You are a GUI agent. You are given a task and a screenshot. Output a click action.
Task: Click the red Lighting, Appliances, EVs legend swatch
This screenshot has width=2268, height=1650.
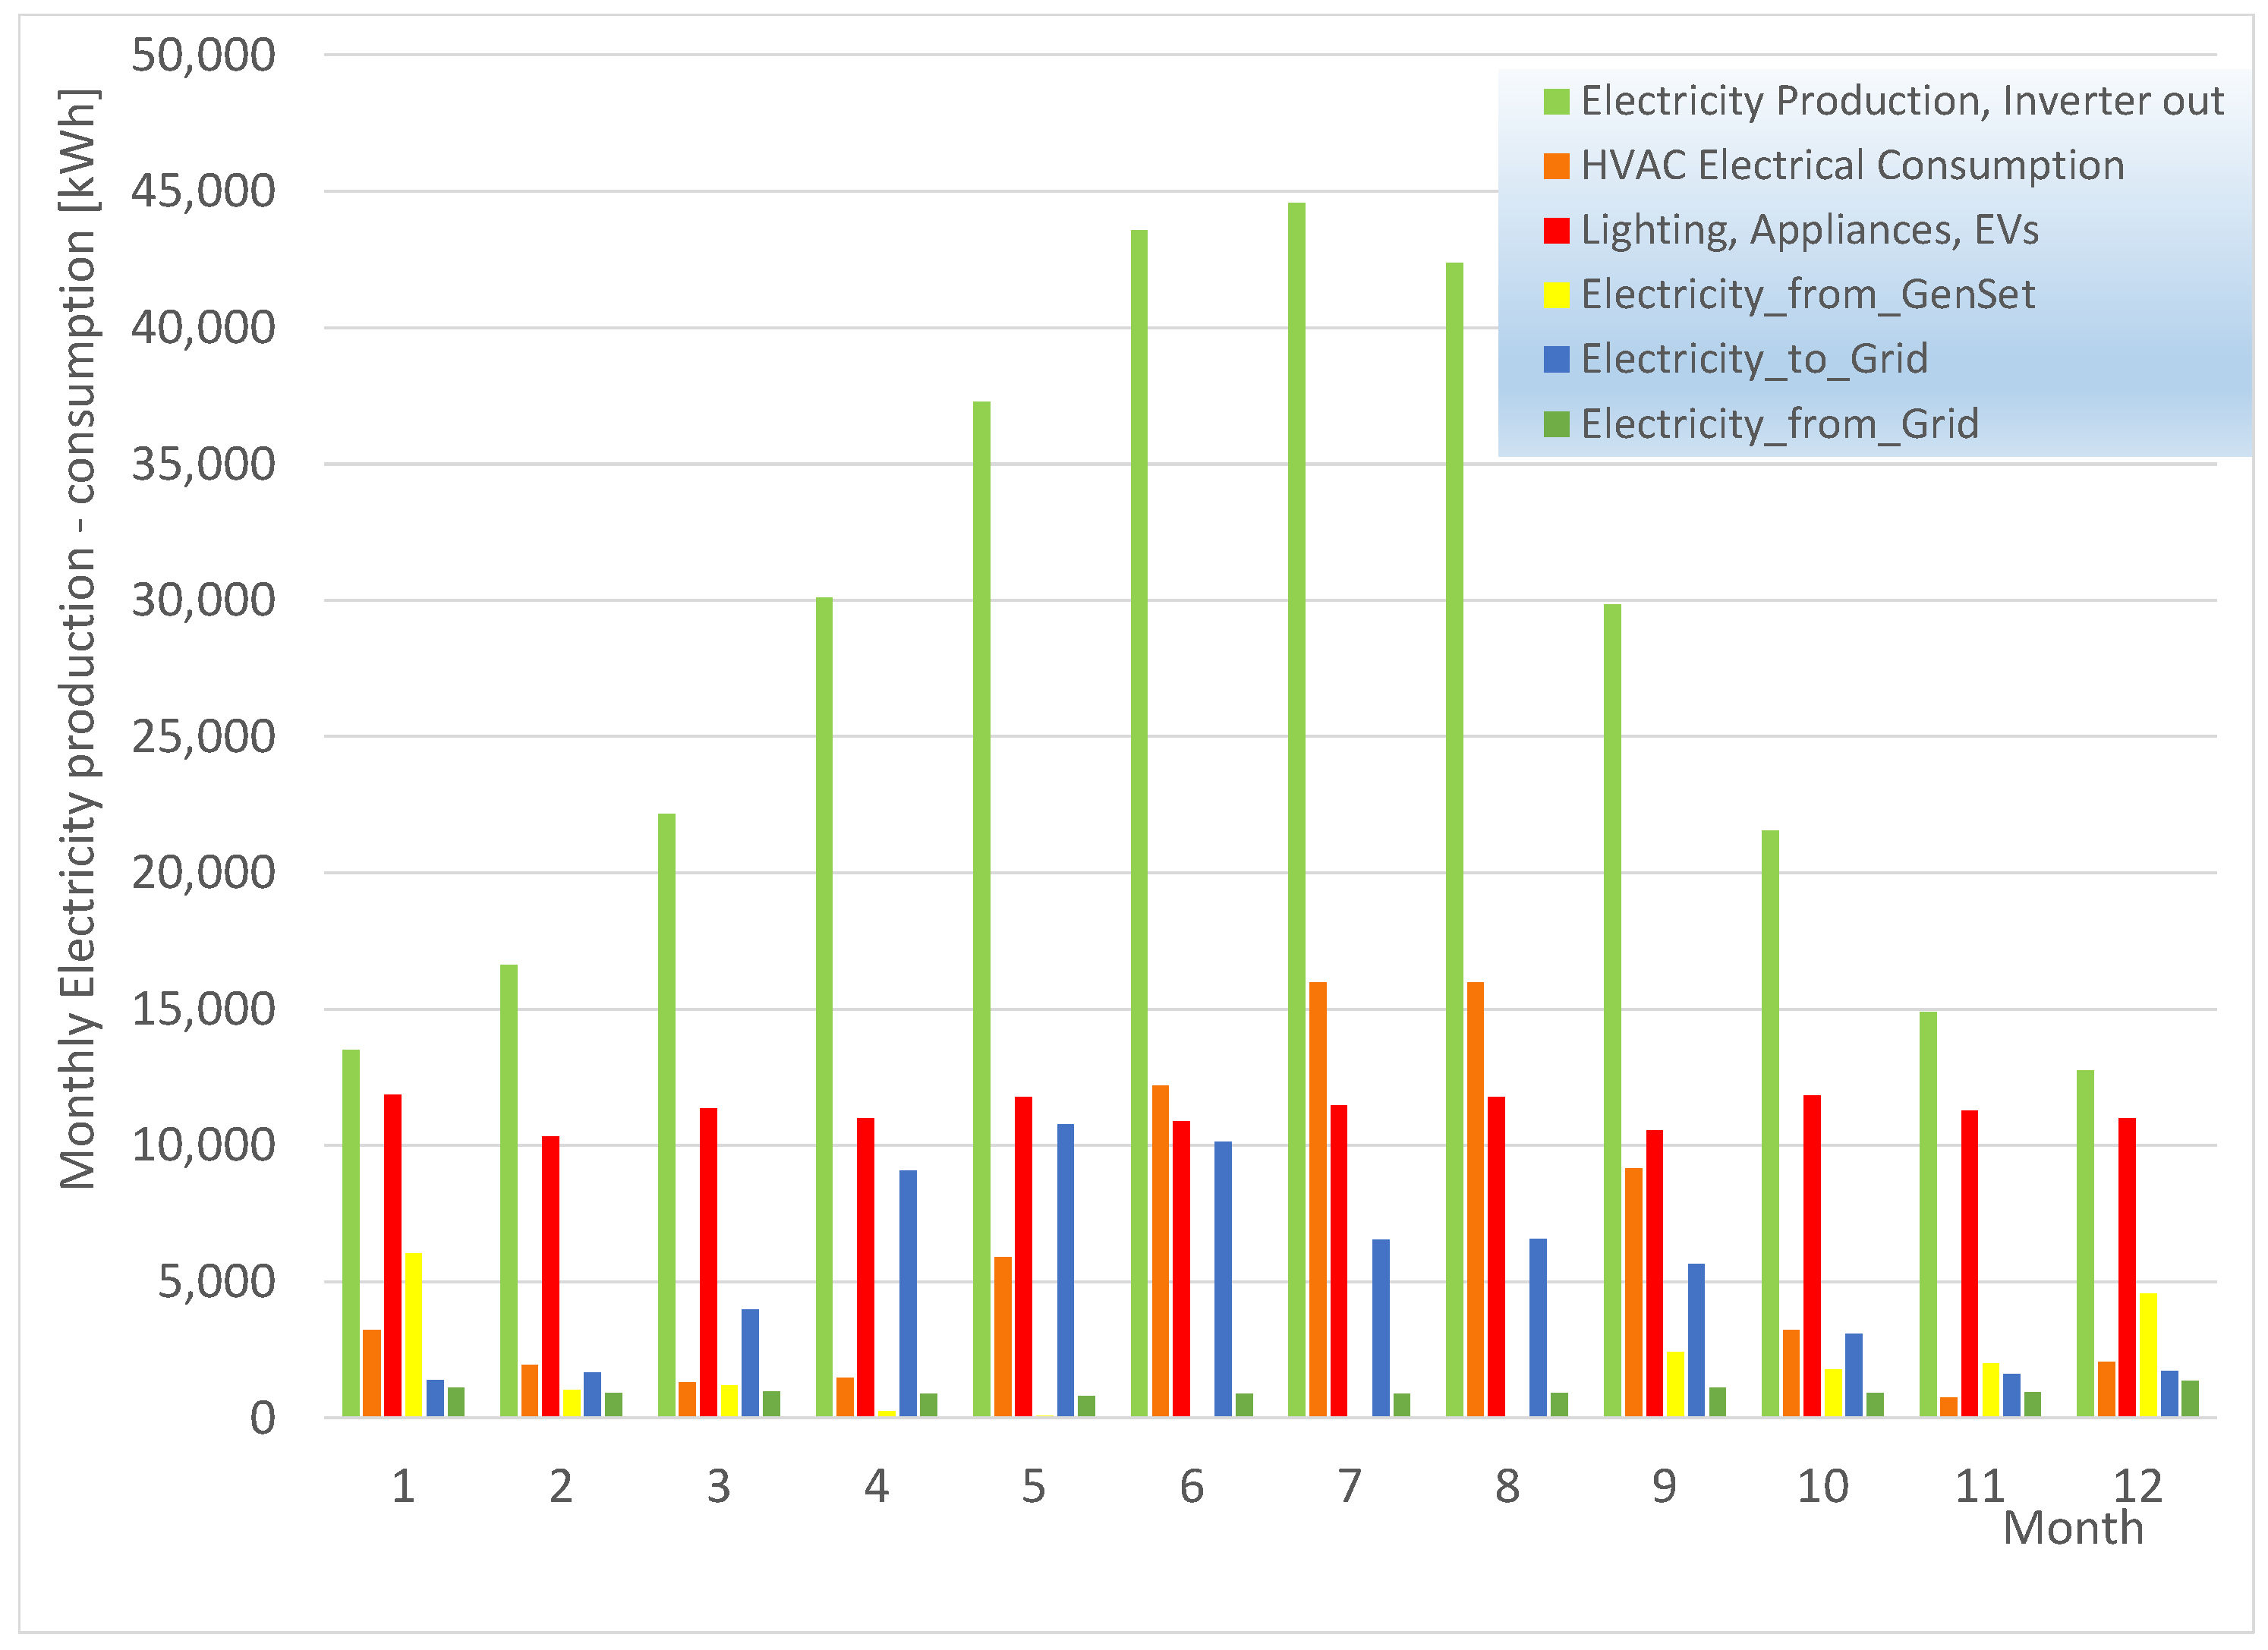click(x=1556, y=230)
